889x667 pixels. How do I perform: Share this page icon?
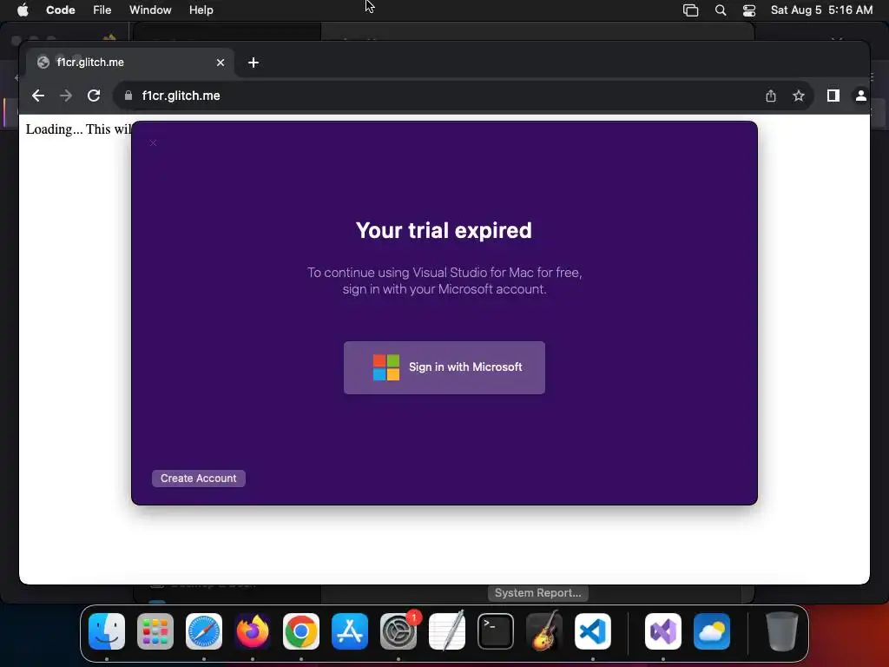pos(771,96)
